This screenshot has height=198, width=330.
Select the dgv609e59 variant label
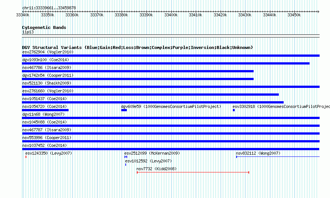pos(171,106)
